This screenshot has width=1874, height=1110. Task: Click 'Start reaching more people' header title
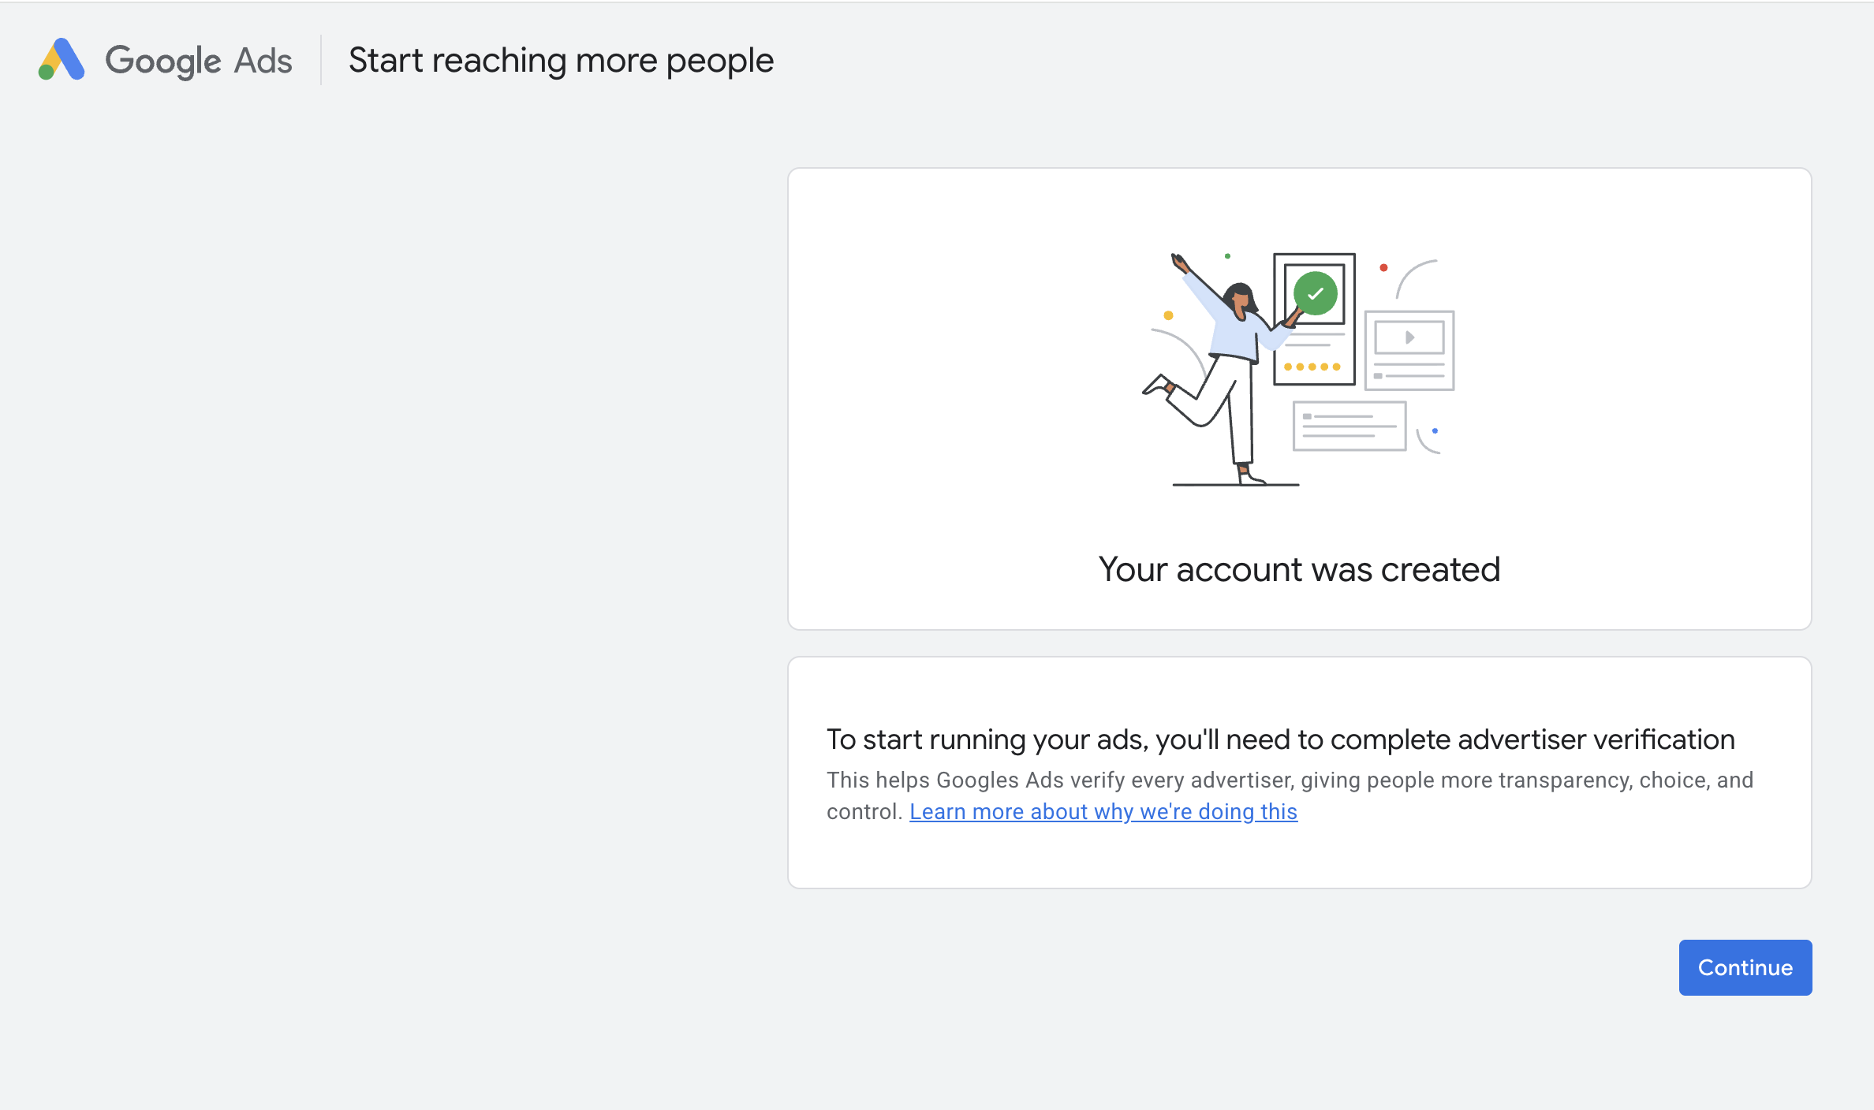point(561,61)
